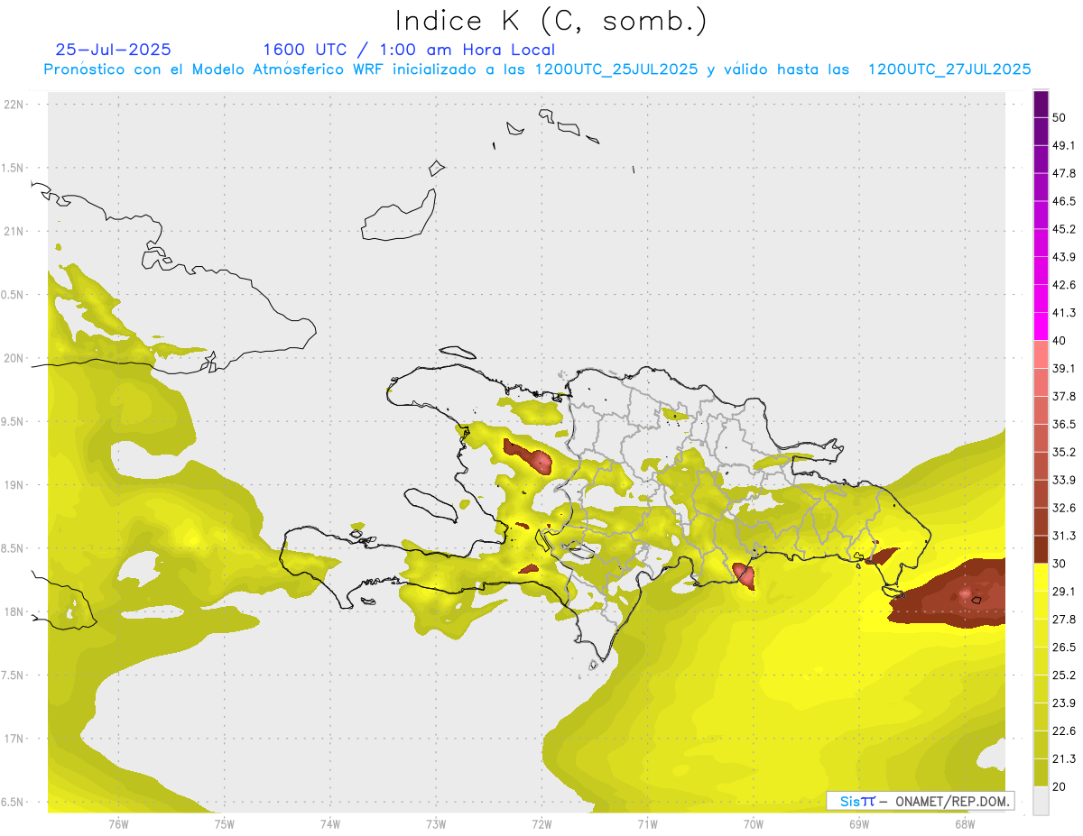Image resolution: width=1083 pixels, height=836 pixels.
Task: Click the salmon swatch between 39.1 and 40
Action: point(1041,354)
